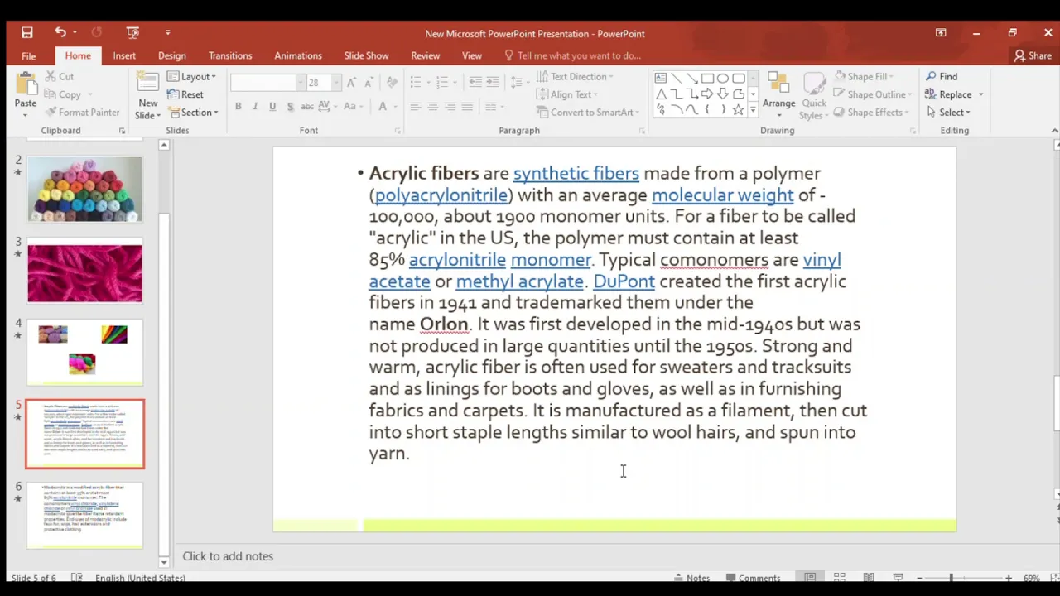Image resolution: width=1060 pixels, height=596 pixels.
Task: Open the View tab
Action: tap(472, 55)
